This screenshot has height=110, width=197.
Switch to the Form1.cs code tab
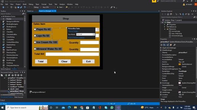pyautogui.click(x=30, y=11)
